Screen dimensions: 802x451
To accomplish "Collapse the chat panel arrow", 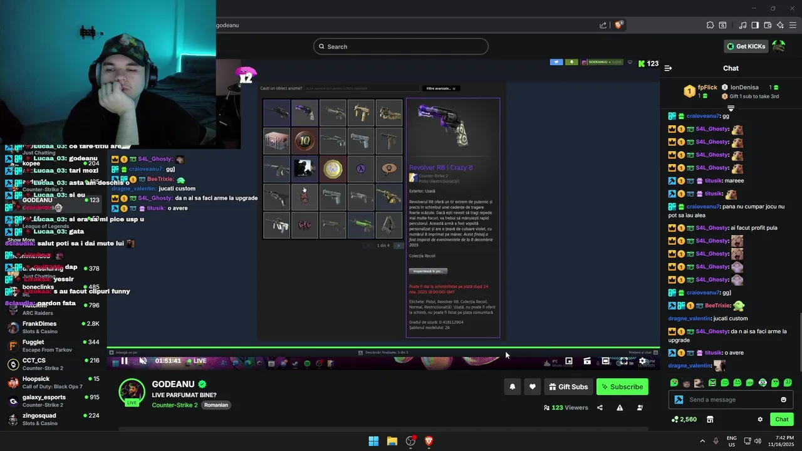I will click(x=668, y=68).
